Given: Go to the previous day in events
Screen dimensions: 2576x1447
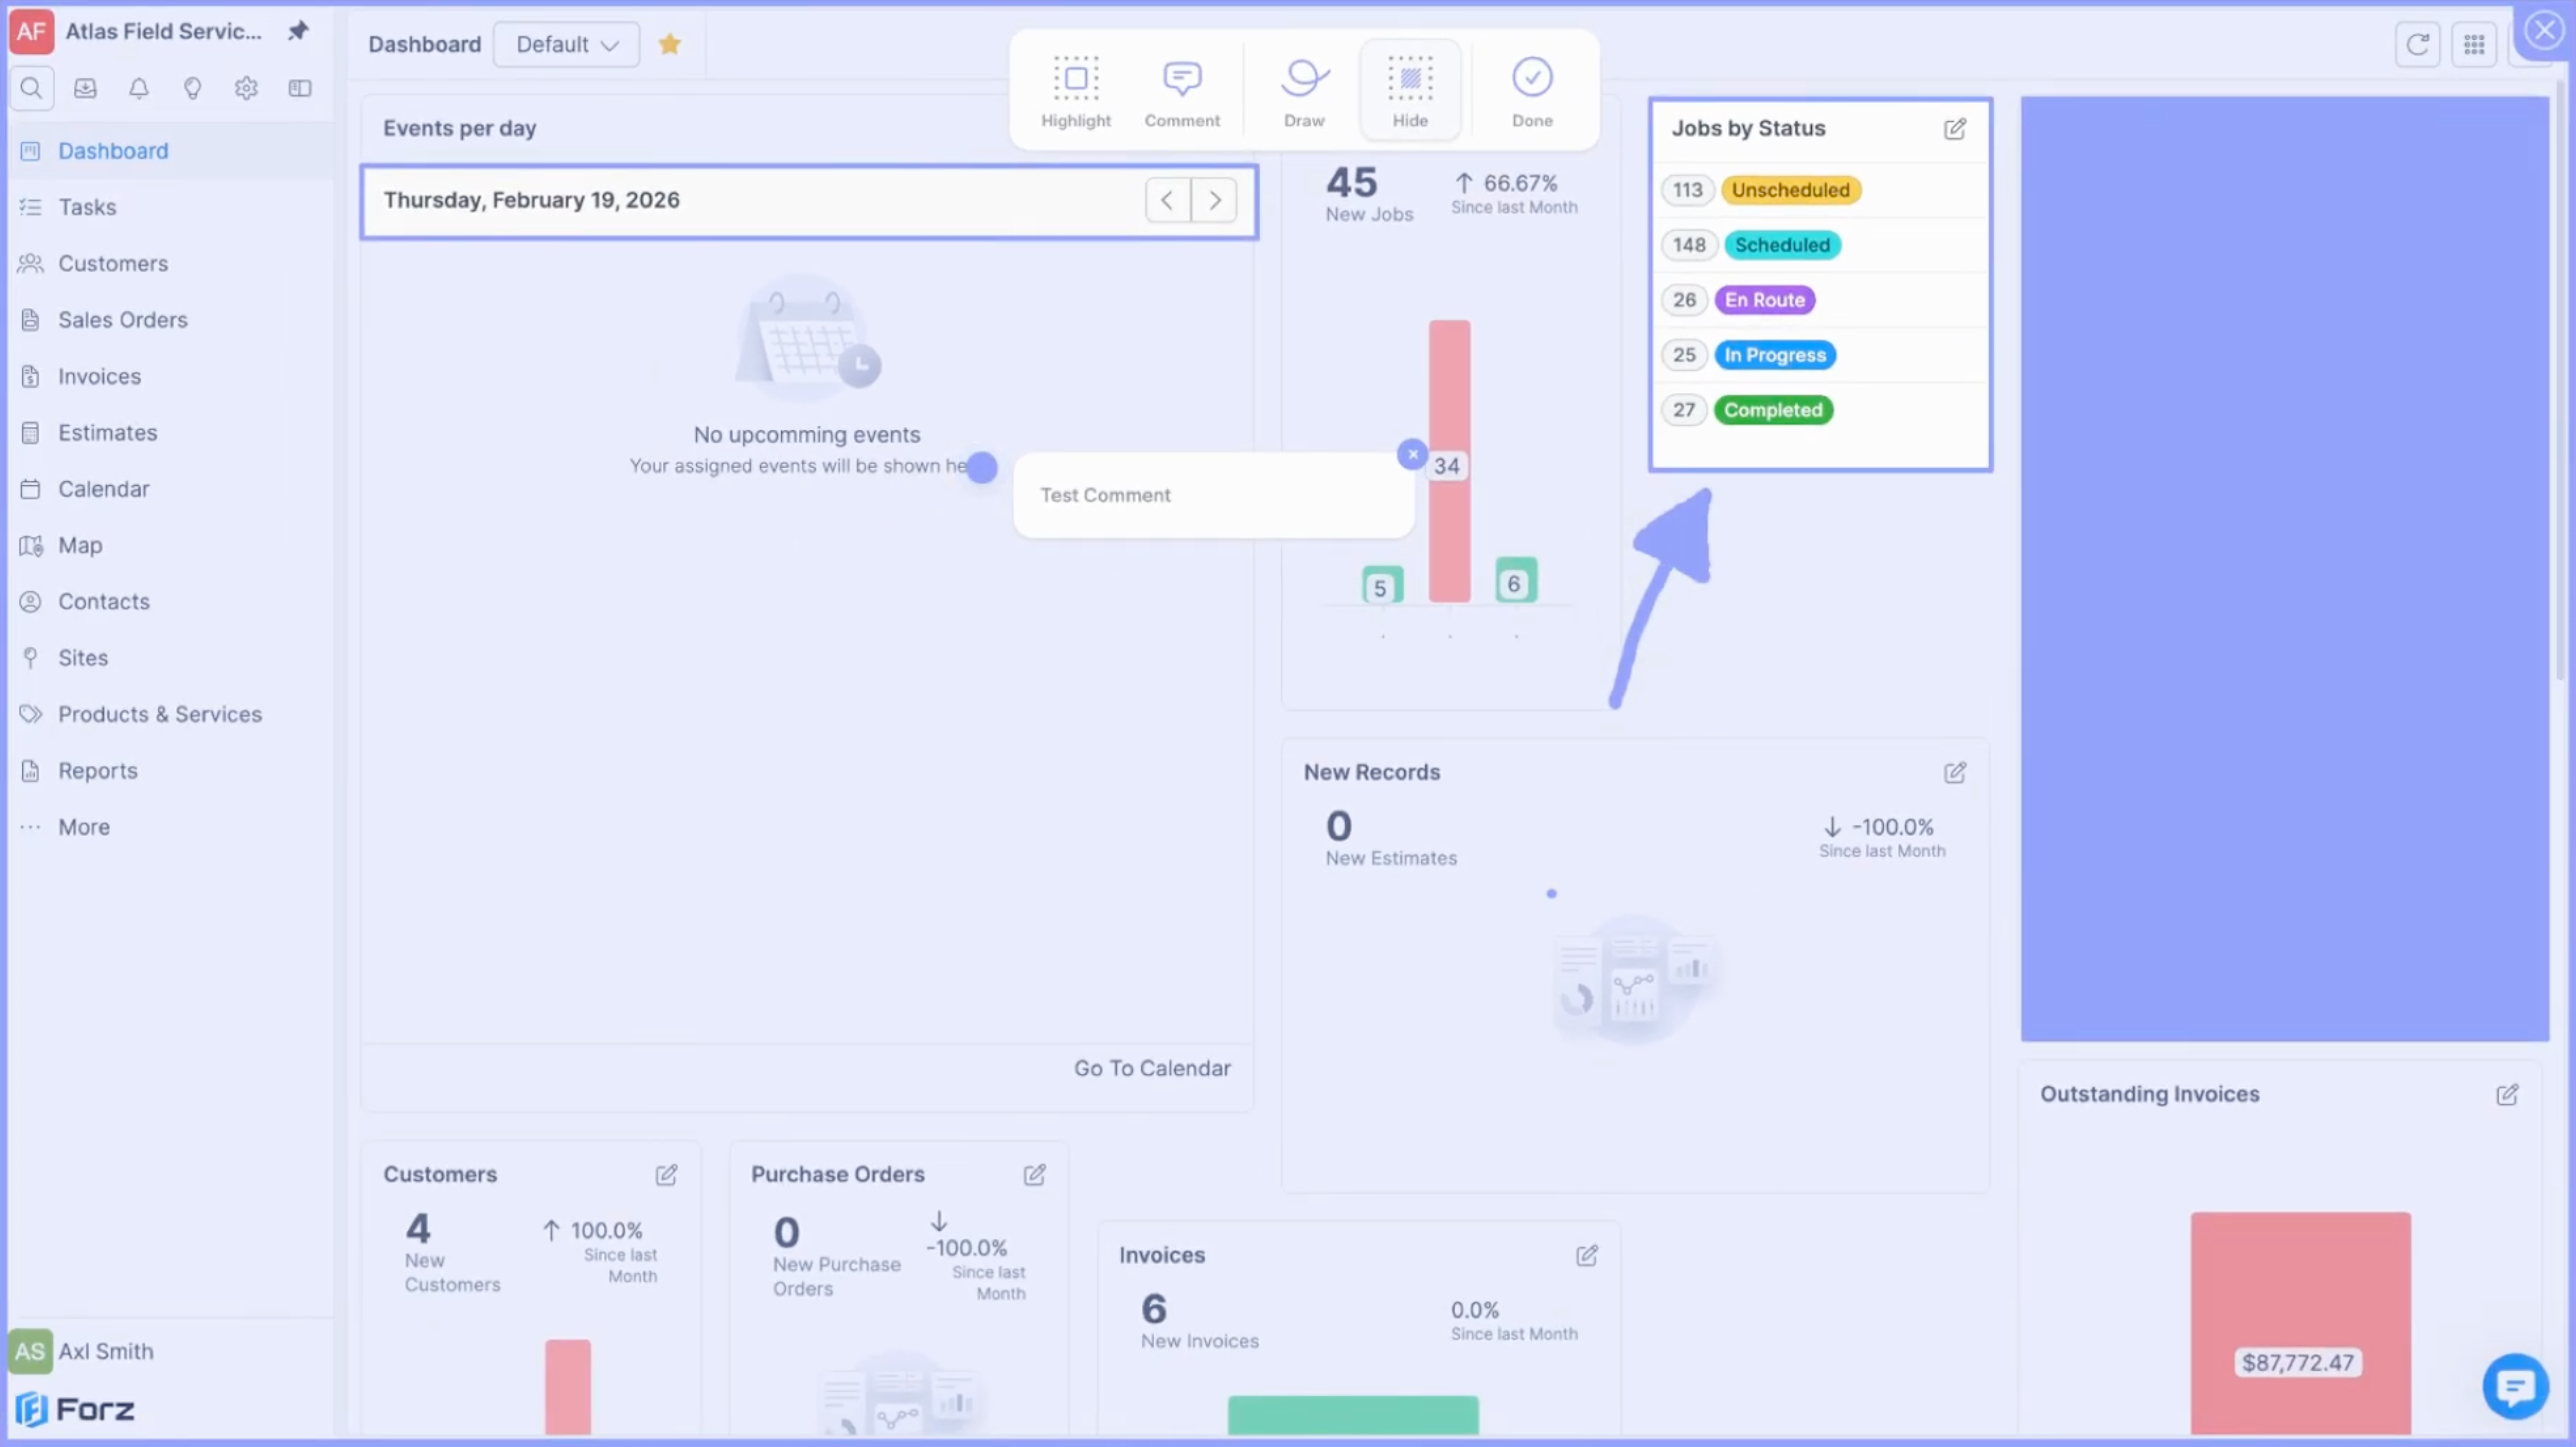Looking at the screenshot, I should (x=1167, y=200).
